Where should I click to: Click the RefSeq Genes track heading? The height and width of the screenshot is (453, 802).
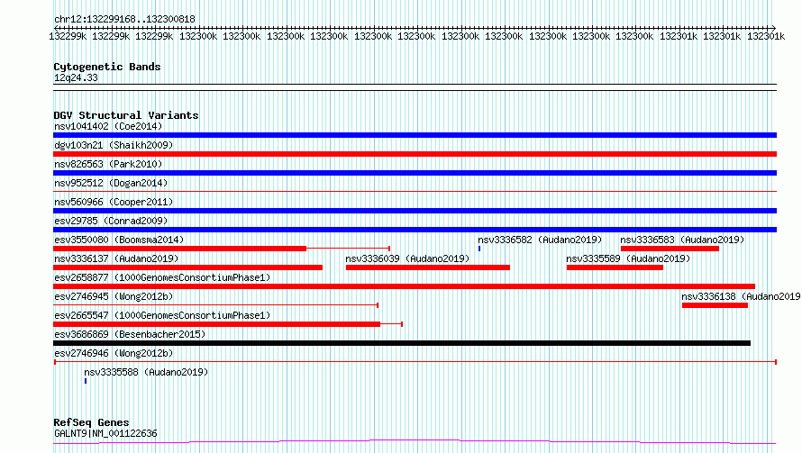(x=92, y=422)
